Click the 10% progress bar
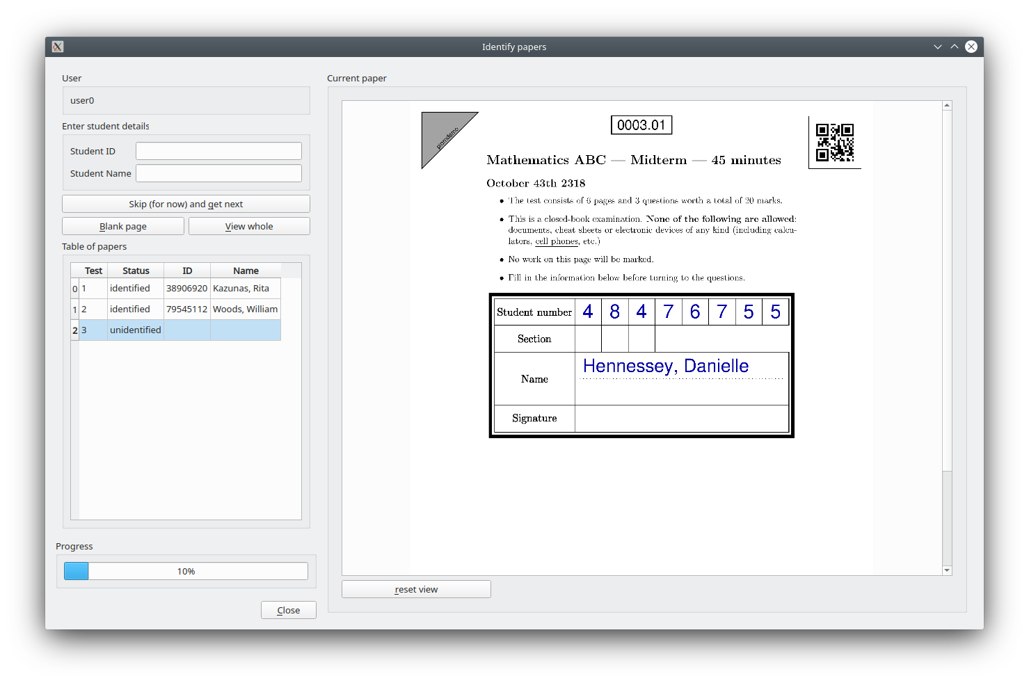This screenshot has width=1029, height=683. (x=186, y=571)
